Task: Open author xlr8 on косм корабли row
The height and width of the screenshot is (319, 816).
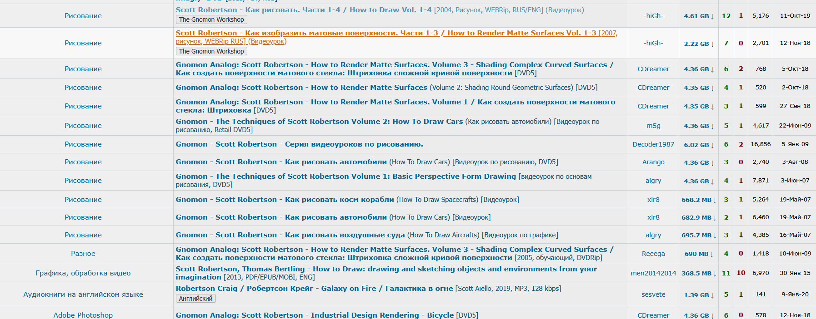Action: 653,200
